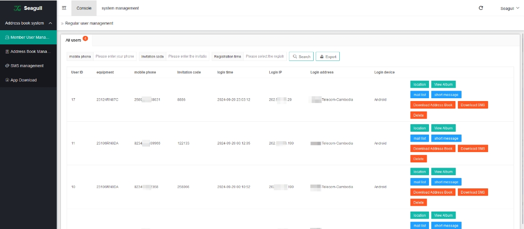Focus the Invitation code input field
Image resolution: width=524 pixels, height=229 pixels.
188,56
